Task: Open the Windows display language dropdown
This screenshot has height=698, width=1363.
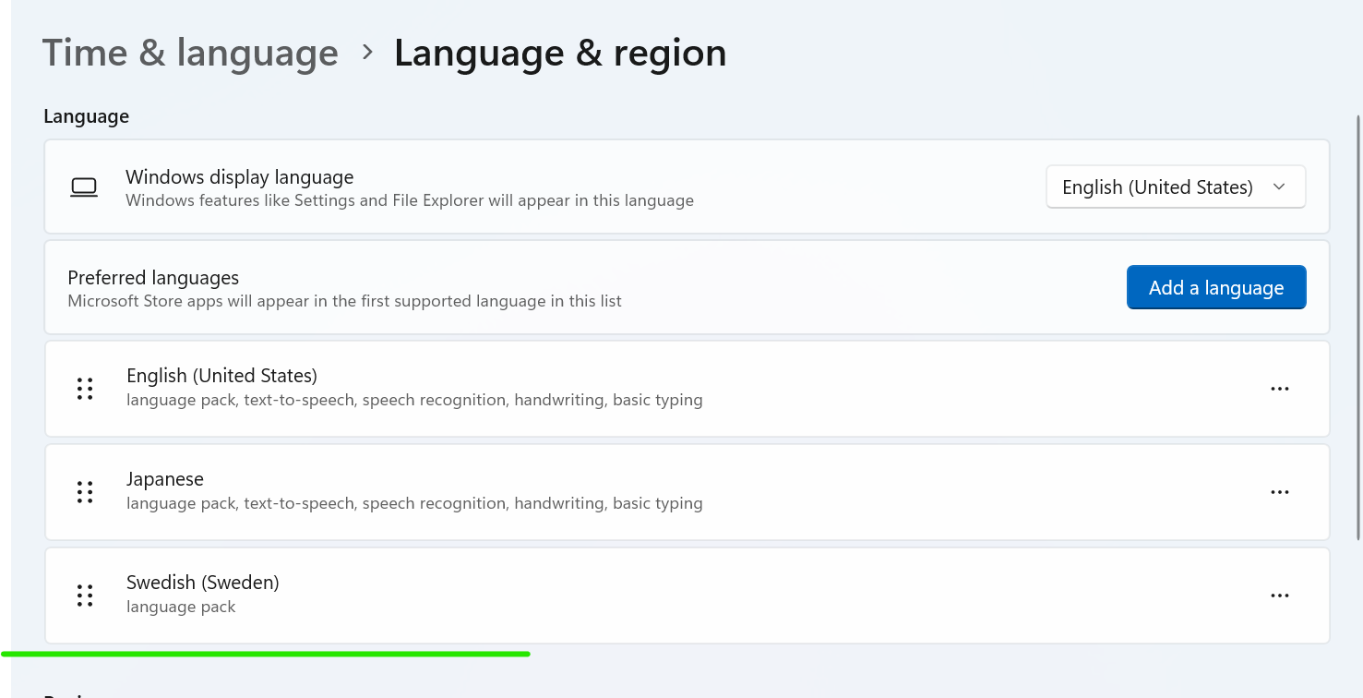Action: coord(1174,187)
